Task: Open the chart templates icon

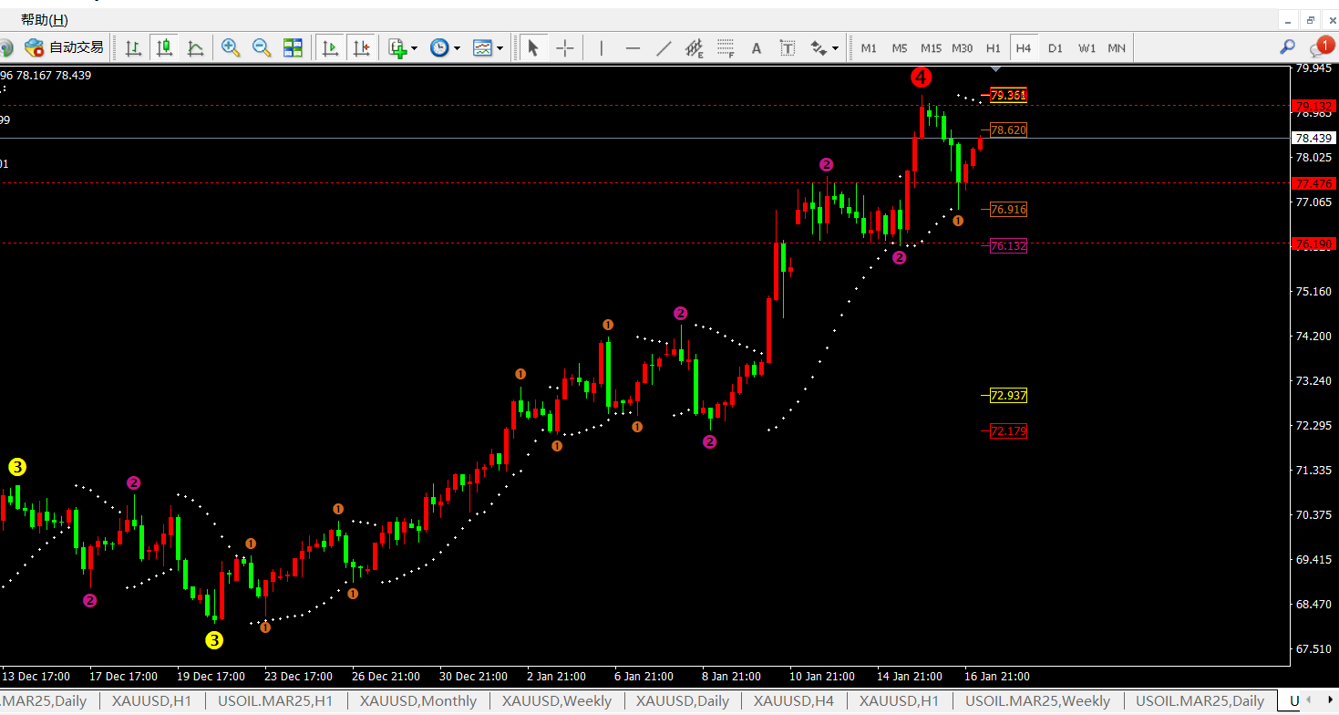Action: pyautogui.click(x=482, y=48)
